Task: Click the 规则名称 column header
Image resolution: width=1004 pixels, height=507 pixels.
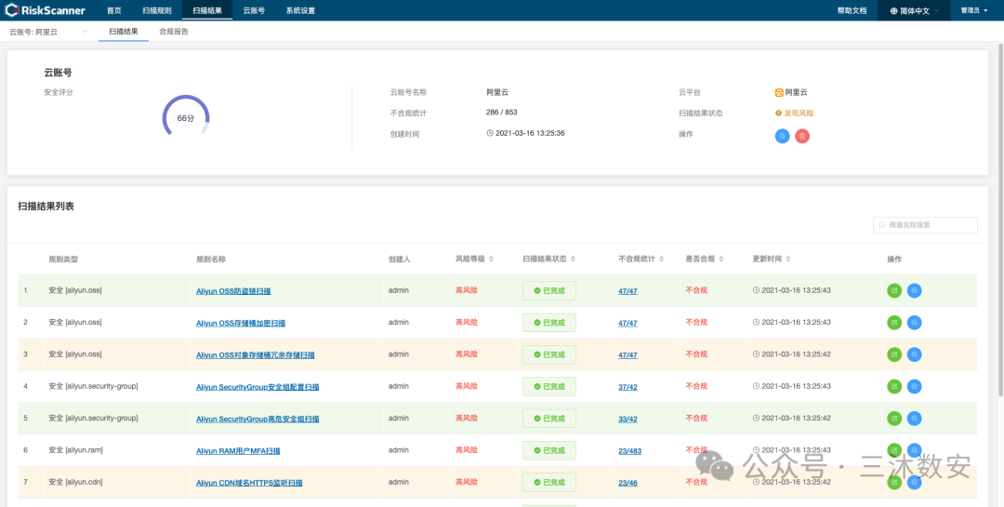Action: (211, 259)
